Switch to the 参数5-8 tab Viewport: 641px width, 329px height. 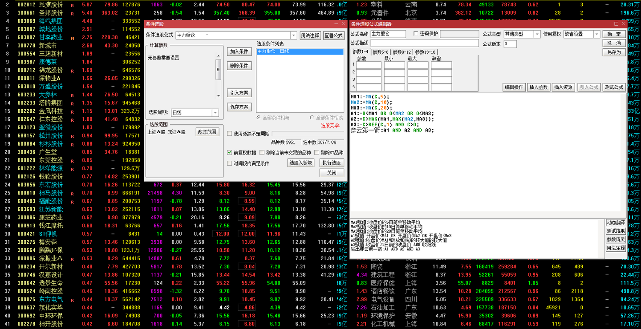pyautogui.click(x=381, y=52)
